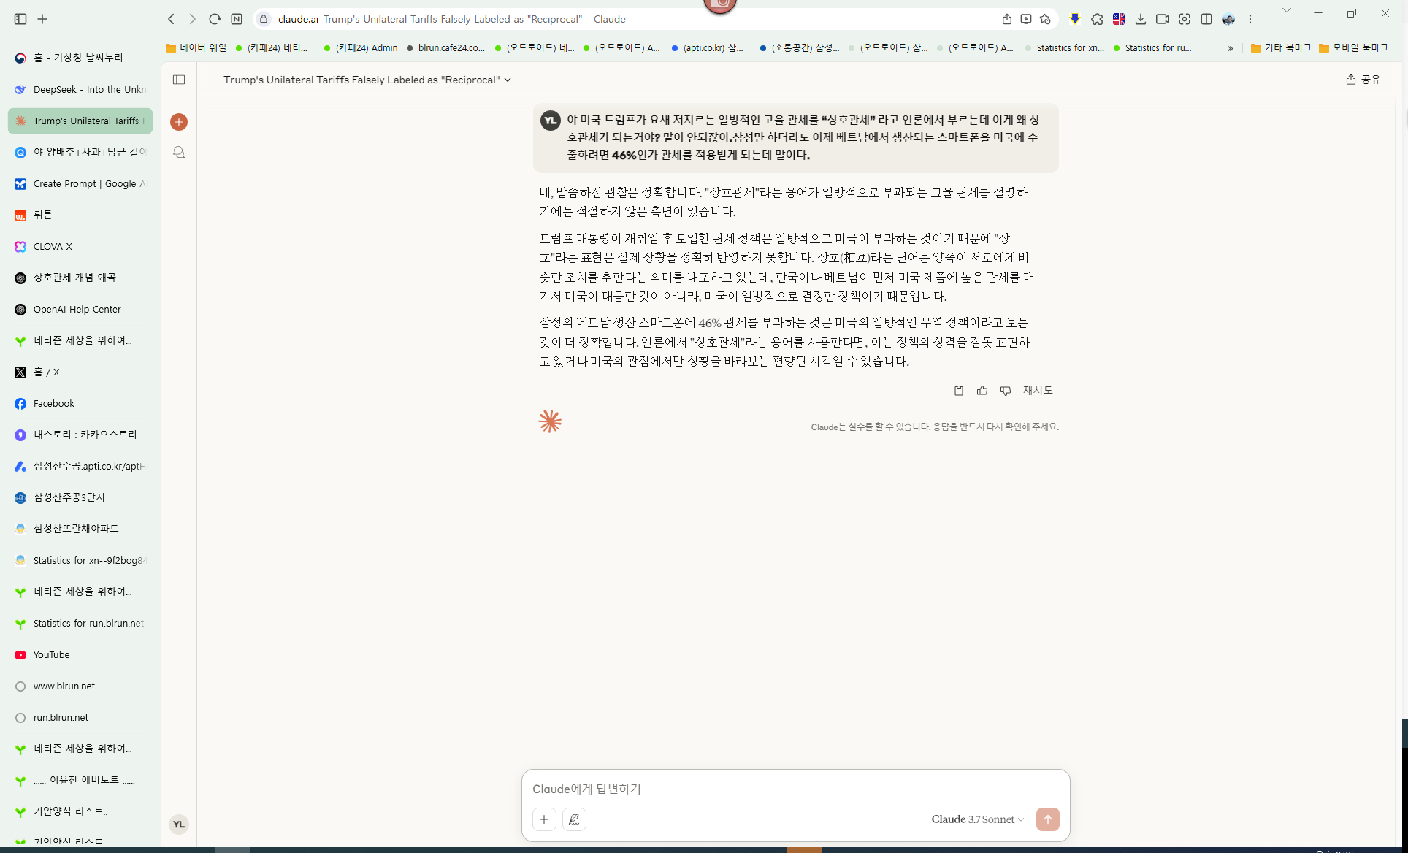
Task: Switch to Statistics for run.blrun.net tab
Action: coord(80,623)
